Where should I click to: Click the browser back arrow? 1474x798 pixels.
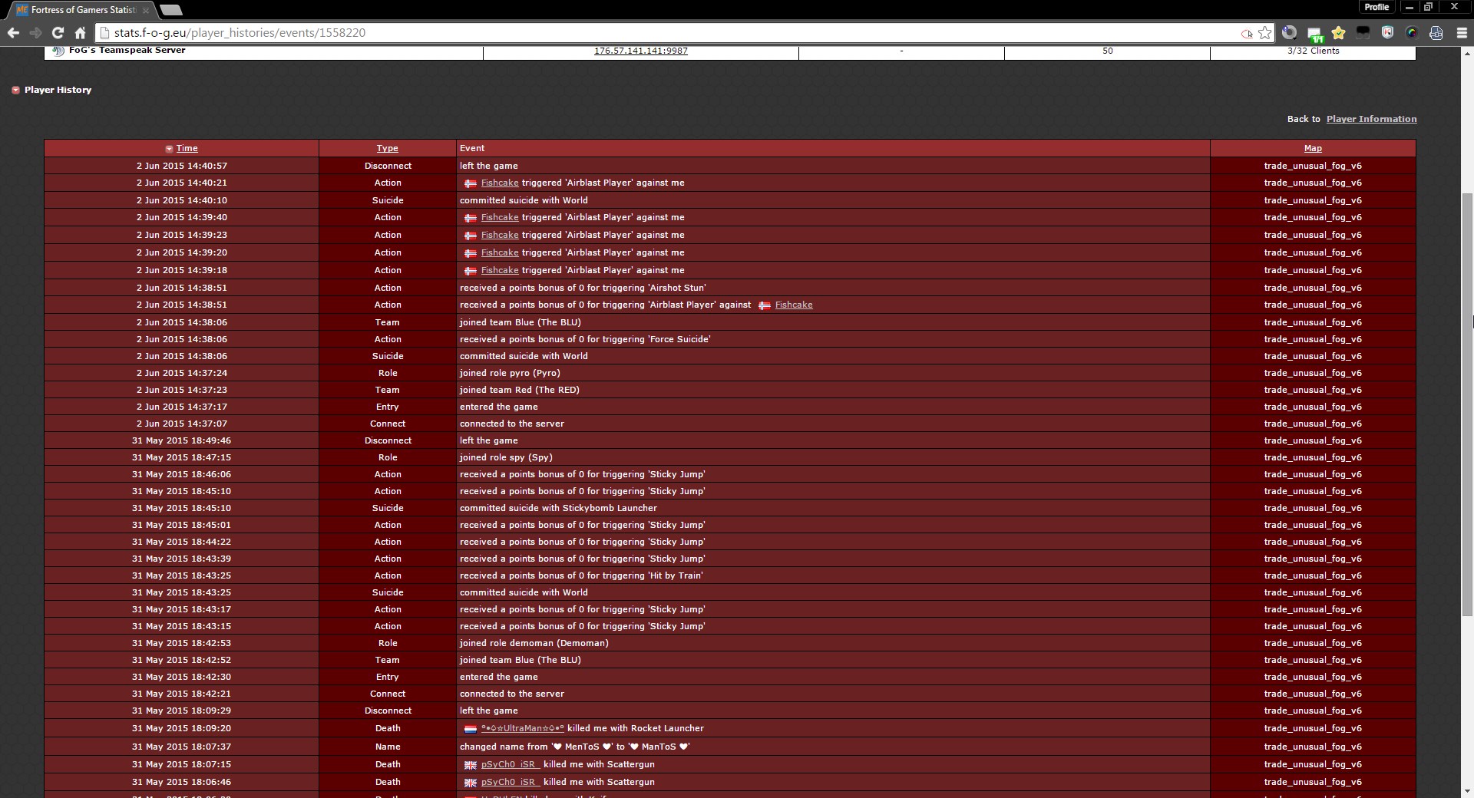13,33
